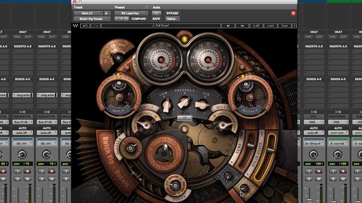Viewport: 362px width, 203px height.
Task: Click VOX output on out ch2 channel
Action: pos(338,122)
